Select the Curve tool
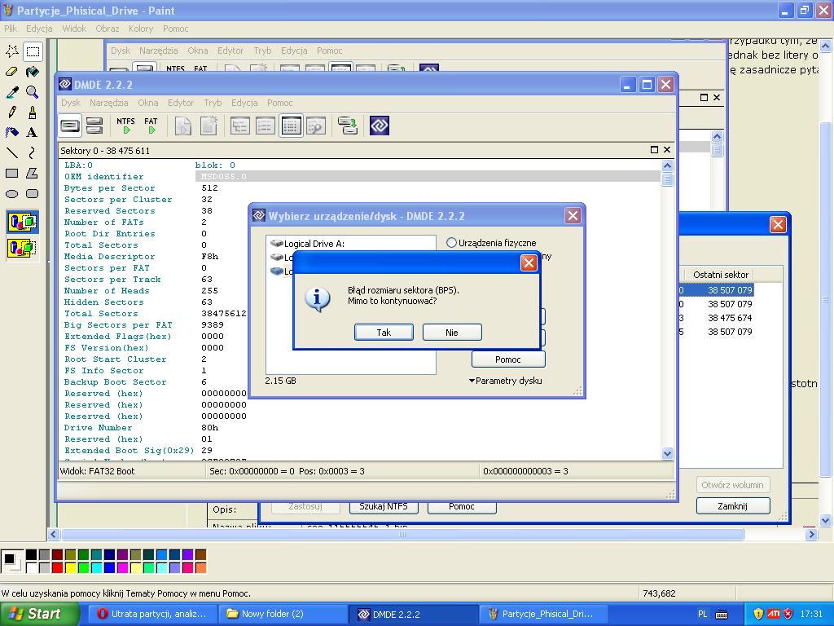Screen dimensions: 834x626 pyautogui.click(x=33, y=152)
